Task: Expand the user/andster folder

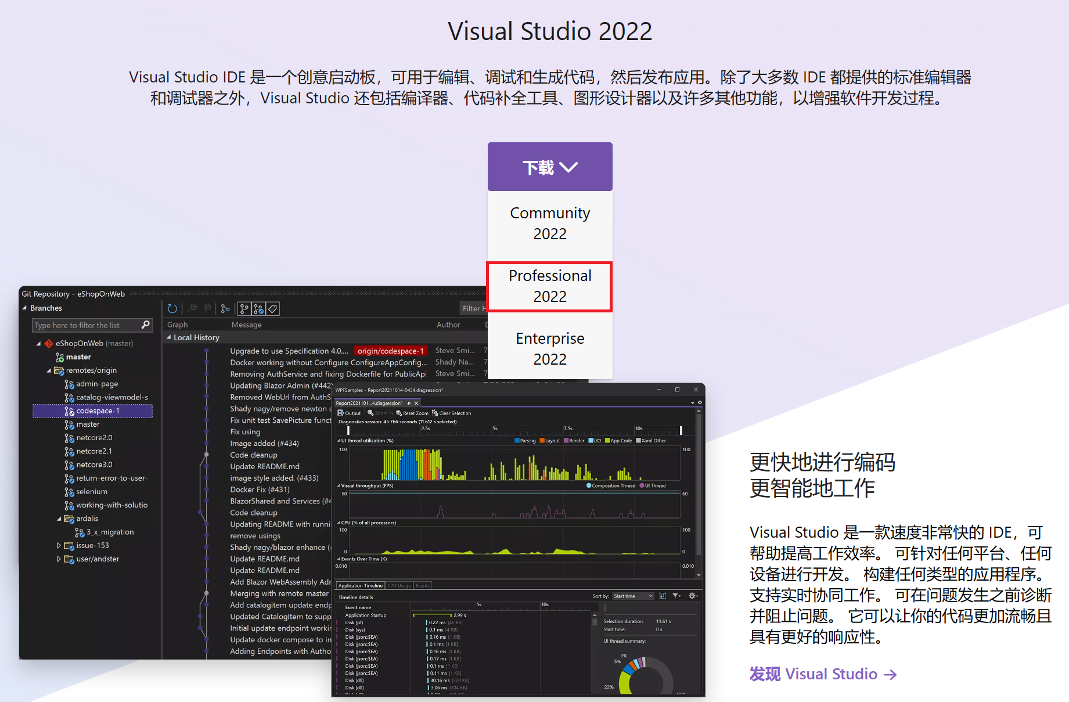Action: point(59,559)
